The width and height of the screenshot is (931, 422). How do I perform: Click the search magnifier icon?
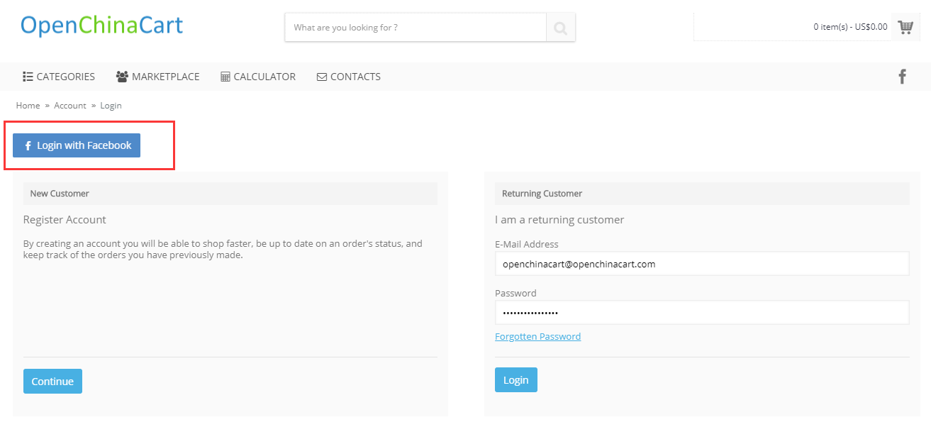[x=560, y=28]
